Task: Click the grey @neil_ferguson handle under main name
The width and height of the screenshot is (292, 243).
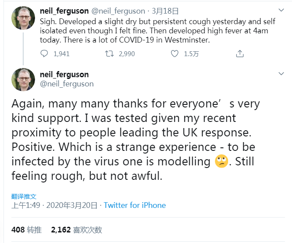Action: click(x=67, y=83)
